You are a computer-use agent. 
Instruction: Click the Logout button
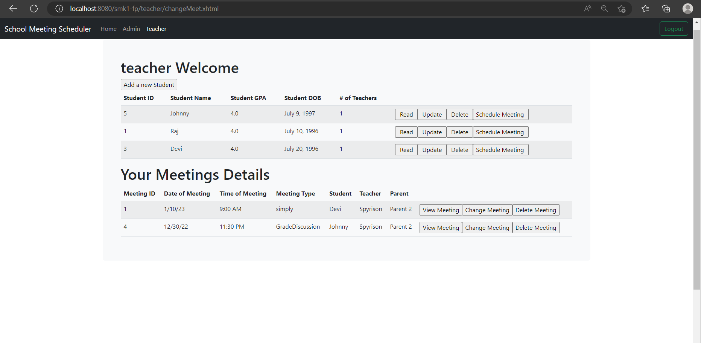(674, 29)
